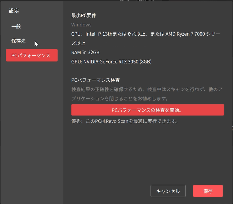
Task: Click the Intel i7 13th text
Action: tap(100, 34)
